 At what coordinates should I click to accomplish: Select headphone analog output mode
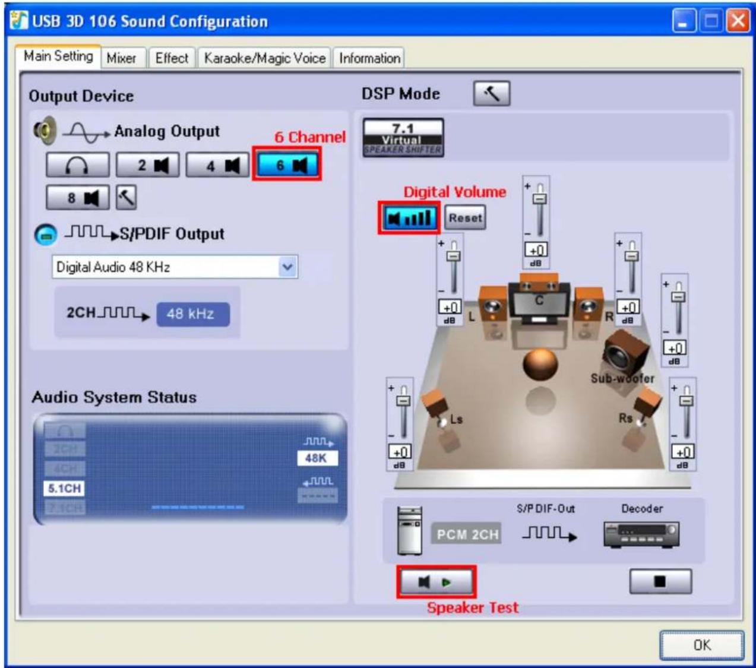78,166
